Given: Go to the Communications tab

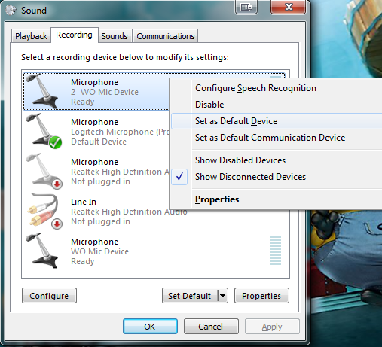Looking at the screenshot, I should tap(166, 36).
